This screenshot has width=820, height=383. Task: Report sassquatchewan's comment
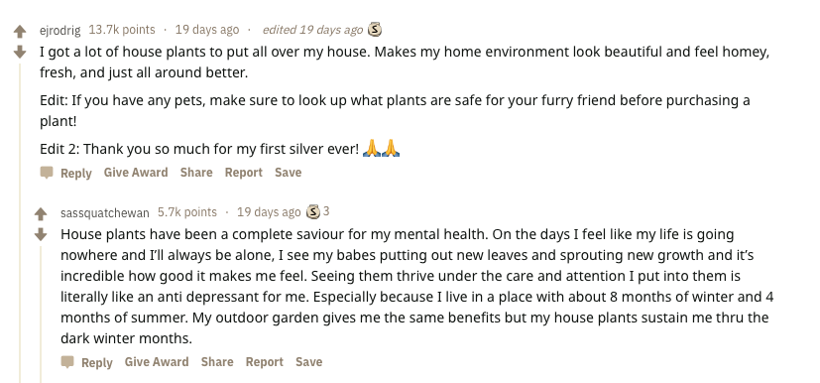point(264,361)
